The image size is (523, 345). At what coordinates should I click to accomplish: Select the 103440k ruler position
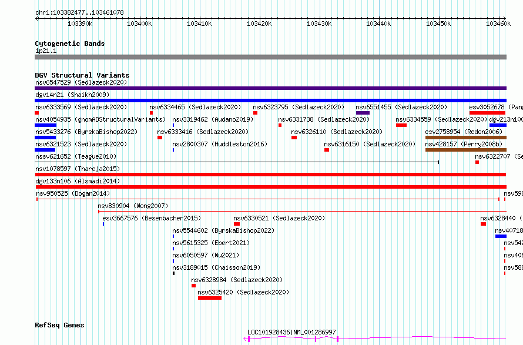tap(378, 24)
